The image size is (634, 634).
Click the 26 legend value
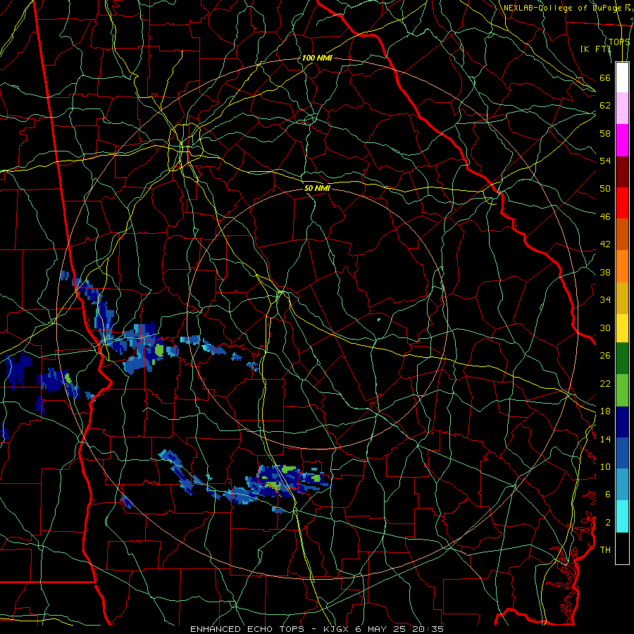coord(605,356)
